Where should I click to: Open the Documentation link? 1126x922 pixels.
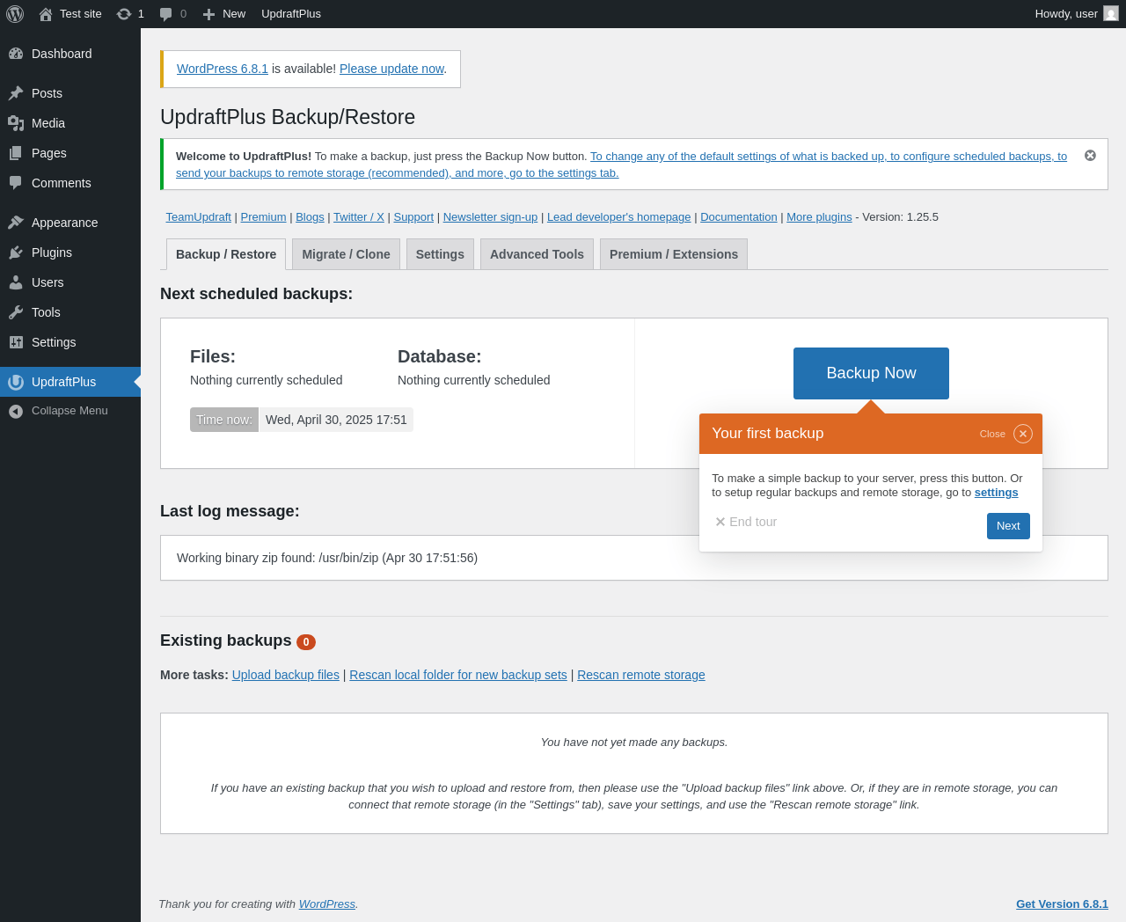coord(739,217)
